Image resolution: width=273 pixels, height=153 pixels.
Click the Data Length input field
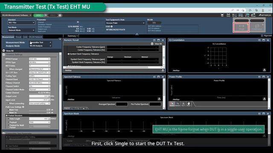coord(39,119)
